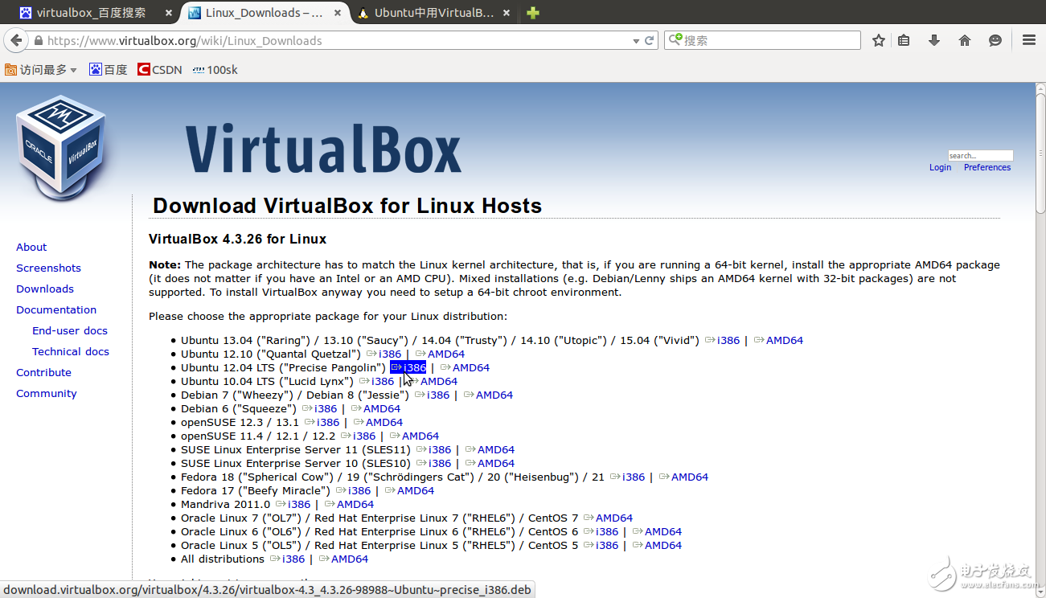Open the downloads arrow panel

(934, 40)
